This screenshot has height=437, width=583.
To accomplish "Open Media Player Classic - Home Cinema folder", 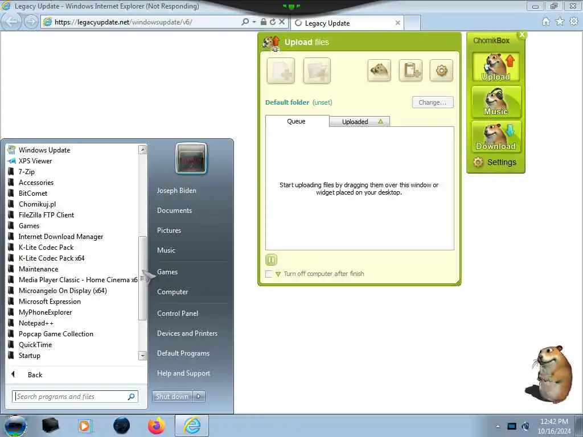I will click(x=73, y=279).
